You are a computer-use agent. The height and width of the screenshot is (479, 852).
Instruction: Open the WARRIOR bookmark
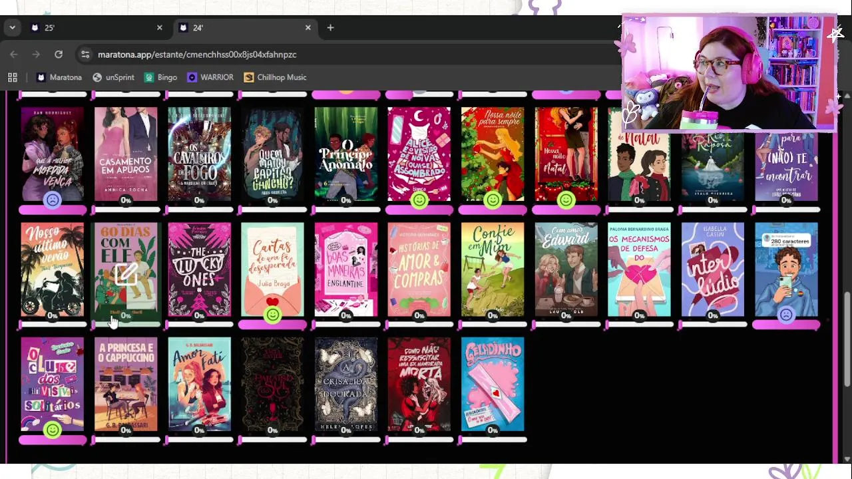pos(210,77)
